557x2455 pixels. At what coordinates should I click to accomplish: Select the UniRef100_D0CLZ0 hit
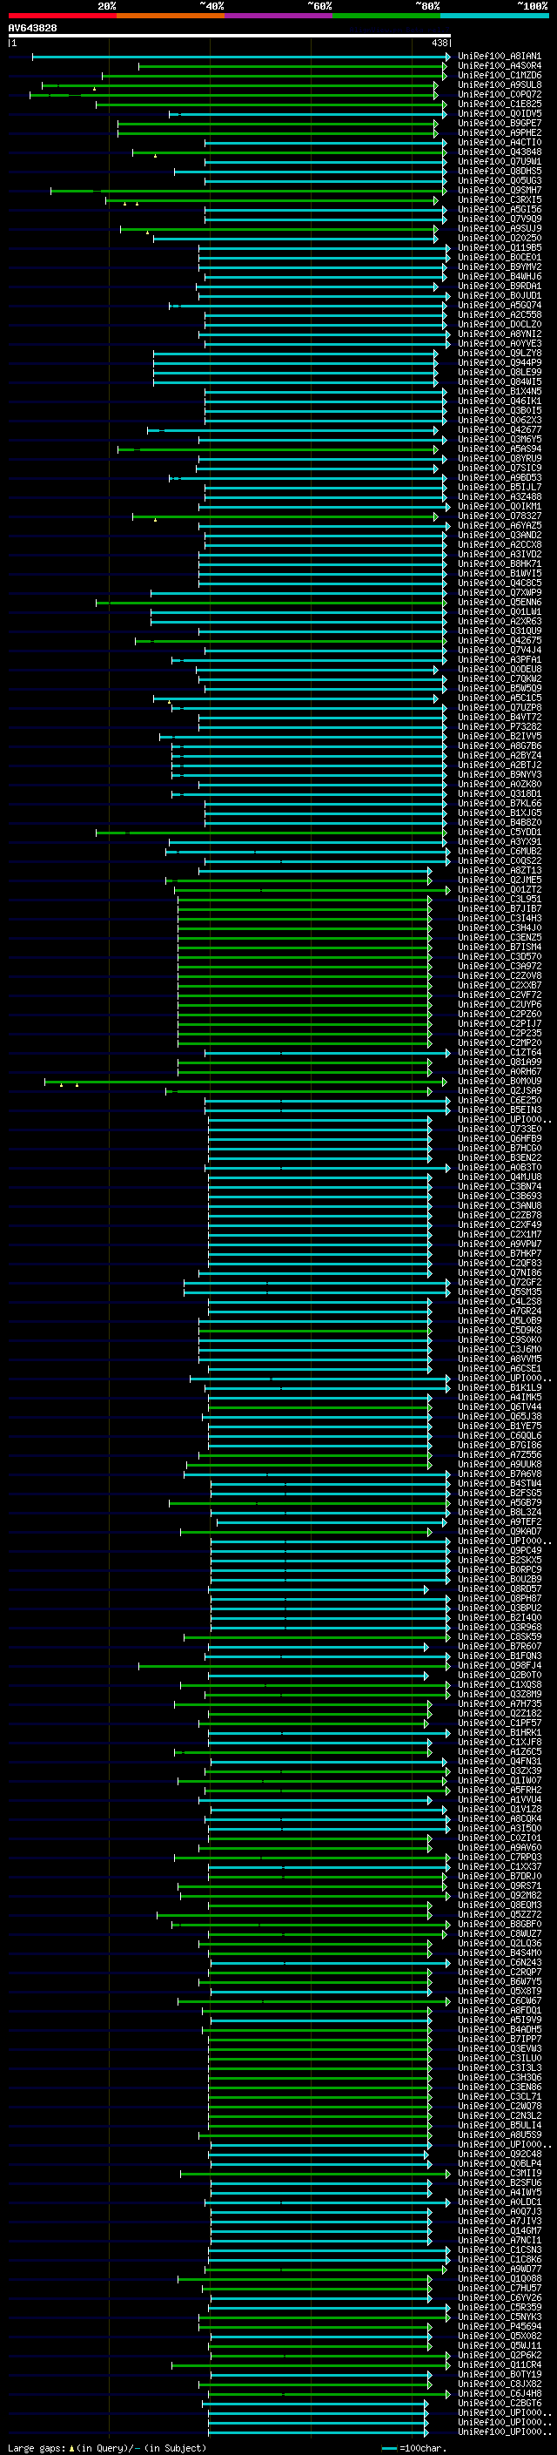tap(499, 324)
